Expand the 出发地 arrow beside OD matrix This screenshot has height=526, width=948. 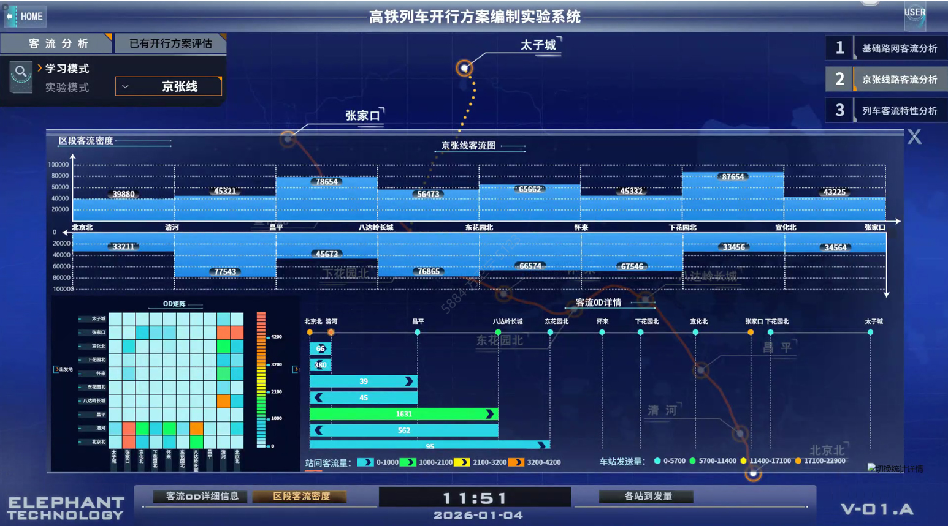coord(57,369)
